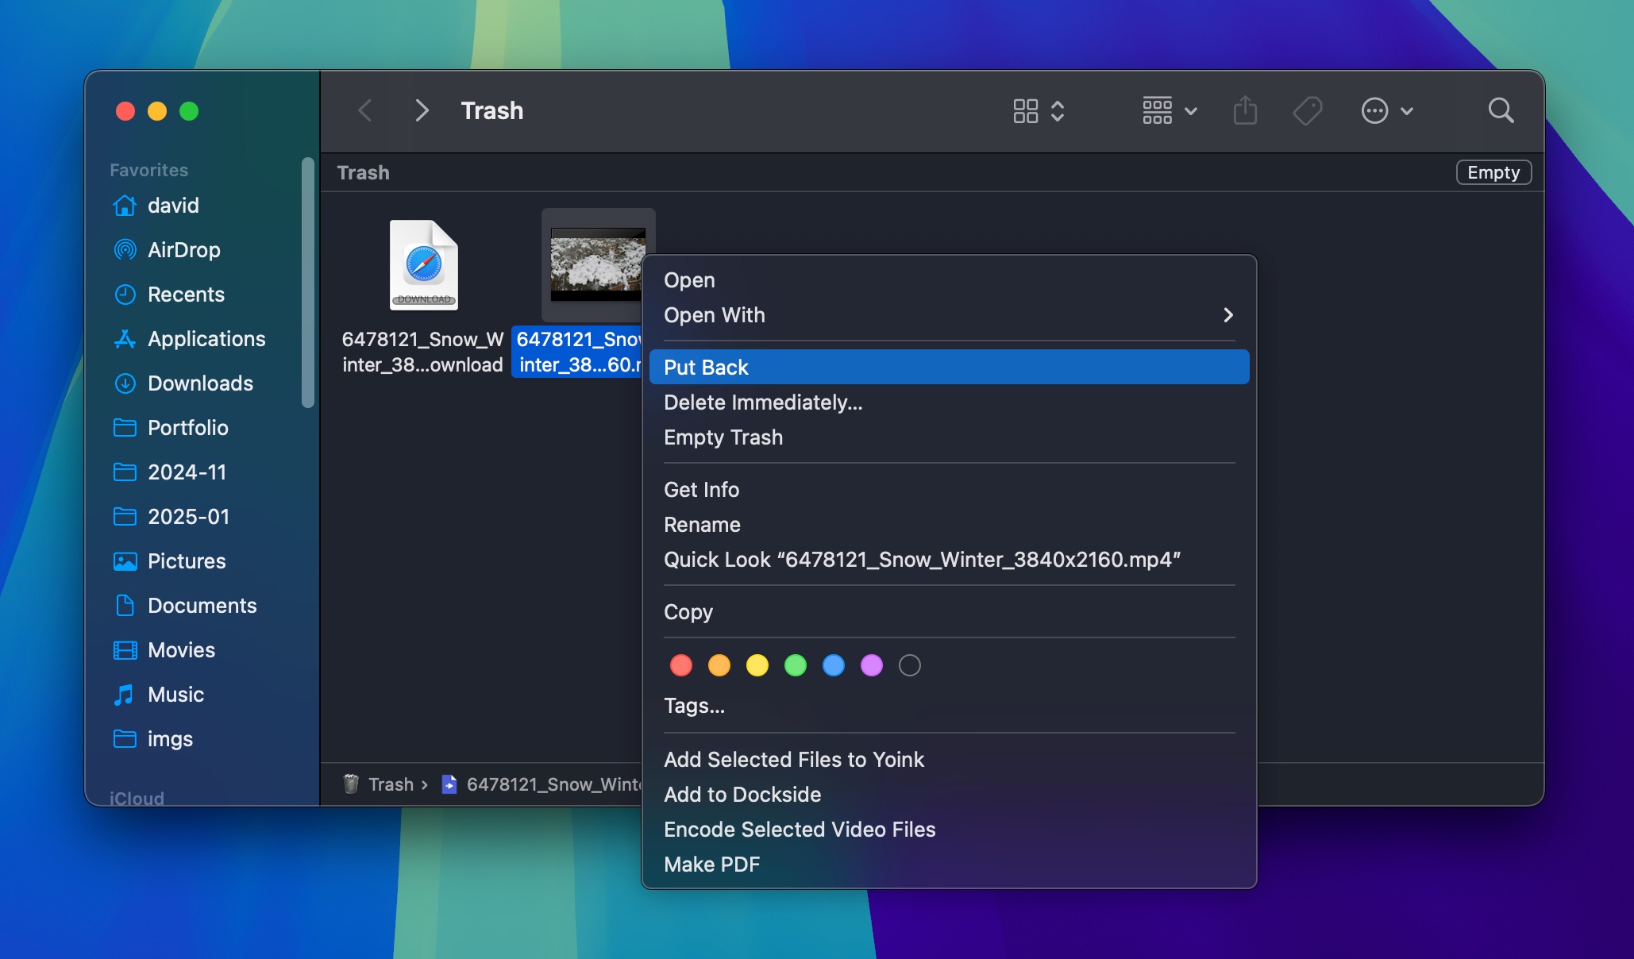The height and width of the screenshot is (959, 1634).
Task: Choose Put Back in context menu
Action: (949, 368)
